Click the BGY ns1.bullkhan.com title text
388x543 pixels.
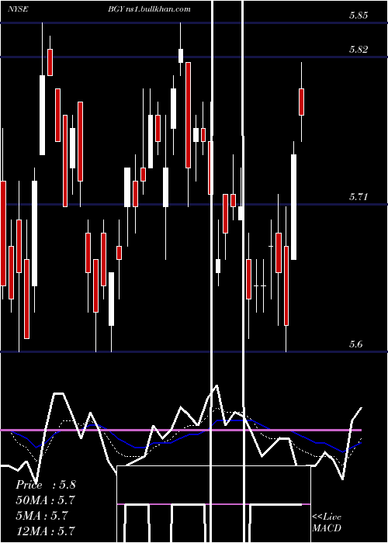pyautogui.click(x=149, y=9)
